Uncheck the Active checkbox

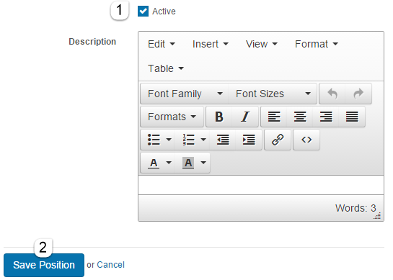click(143, 12)
